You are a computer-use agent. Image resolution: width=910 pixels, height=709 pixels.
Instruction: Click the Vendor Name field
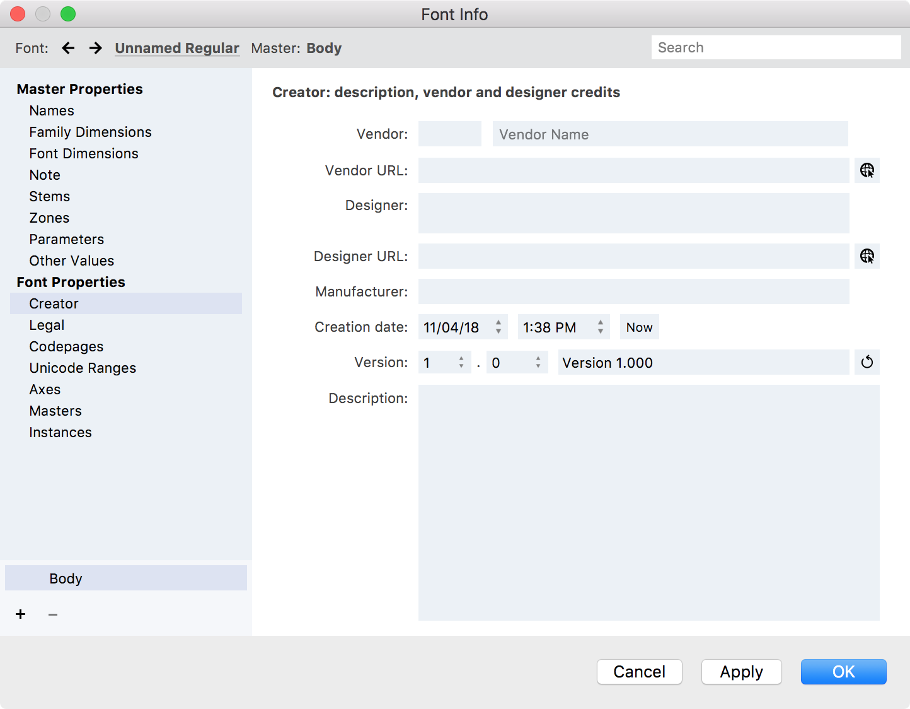tap(671, 134)
